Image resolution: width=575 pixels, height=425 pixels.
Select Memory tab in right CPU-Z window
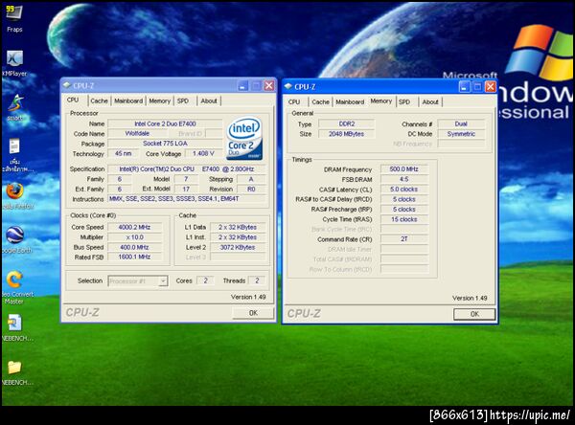click(381, 101)
